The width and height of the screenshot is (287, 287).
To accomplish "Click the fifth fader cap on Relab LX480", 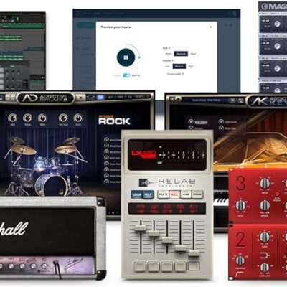I will 194,253.
